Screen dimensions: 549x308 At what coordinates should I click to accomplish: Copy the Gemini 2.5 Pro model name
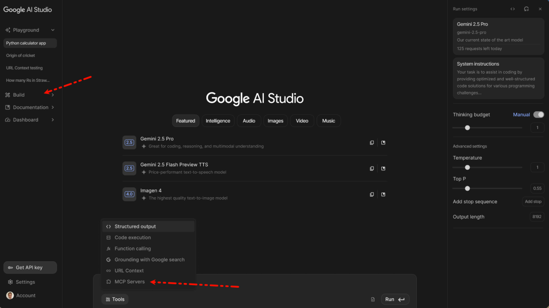click(372, 143)
